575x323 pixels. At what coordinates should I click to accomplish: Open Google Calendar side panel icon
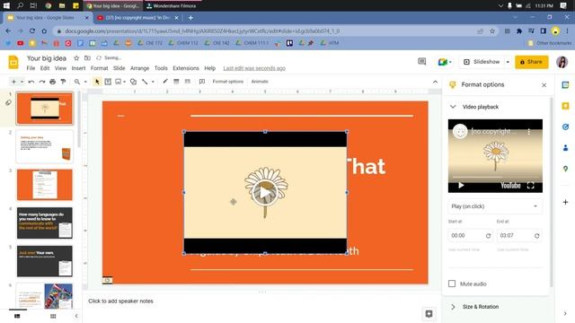pyautogui.click(x=565, y=85)
